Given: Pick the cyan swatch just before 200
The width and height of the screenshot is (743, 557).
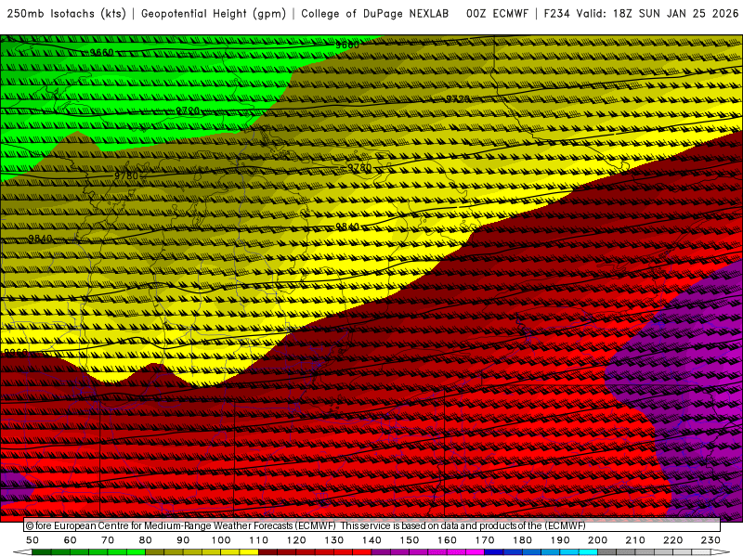Looking at the screenshot, I should [588, 552].
